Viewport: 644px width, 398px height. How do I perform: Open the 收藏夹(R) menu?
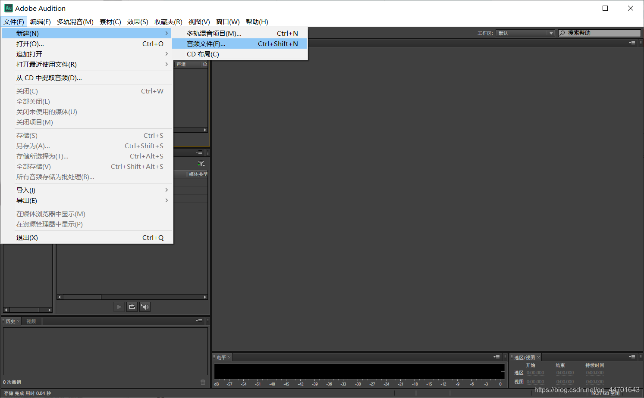click(x=168, y=22)
